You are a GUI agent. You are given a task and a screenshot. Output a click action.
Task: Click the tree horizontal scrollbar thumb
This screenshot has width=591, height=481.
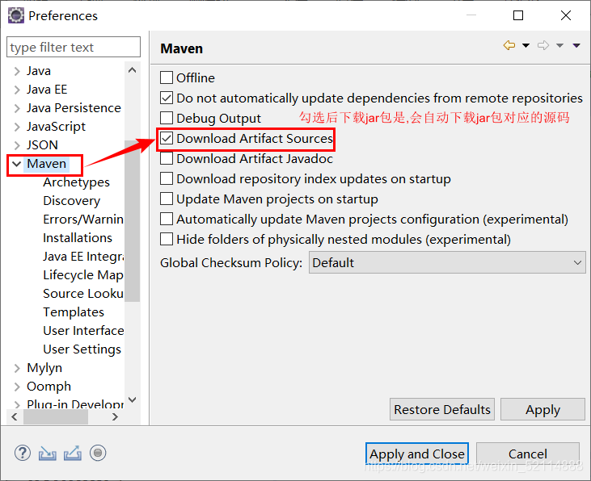tap(56, 416)
